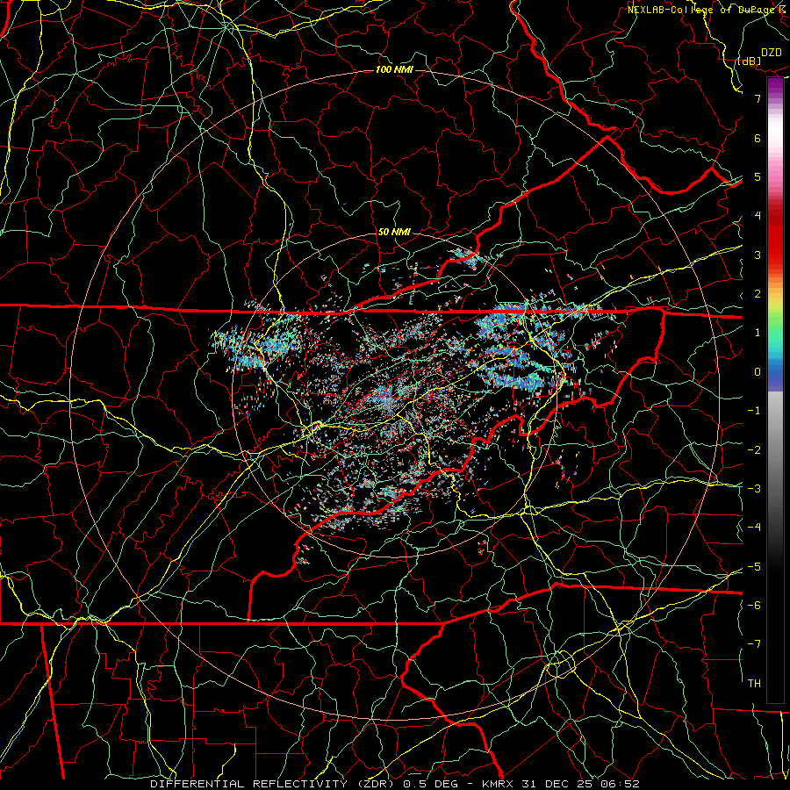The height and width of the screenshot is (790, 790).
Task: Select the -3 value on color scale
Action: coord(754,488)
